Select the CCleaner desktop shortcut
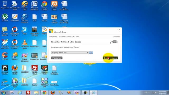This screenshot has width=169, height=95. pos(5,56)
